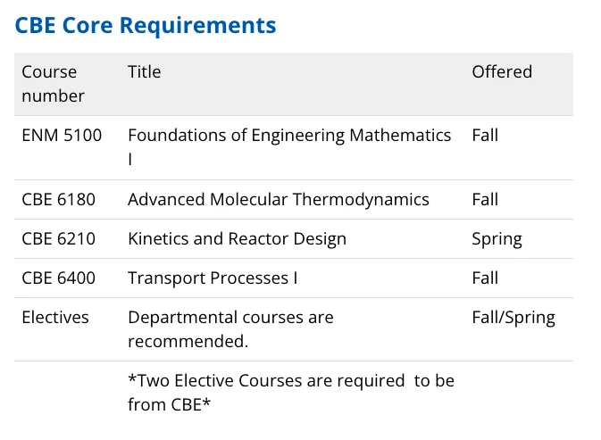Click the Advanced Molecular Thermodynamics title
Screen dimensions: 601x440
click(x=279, y=200)
